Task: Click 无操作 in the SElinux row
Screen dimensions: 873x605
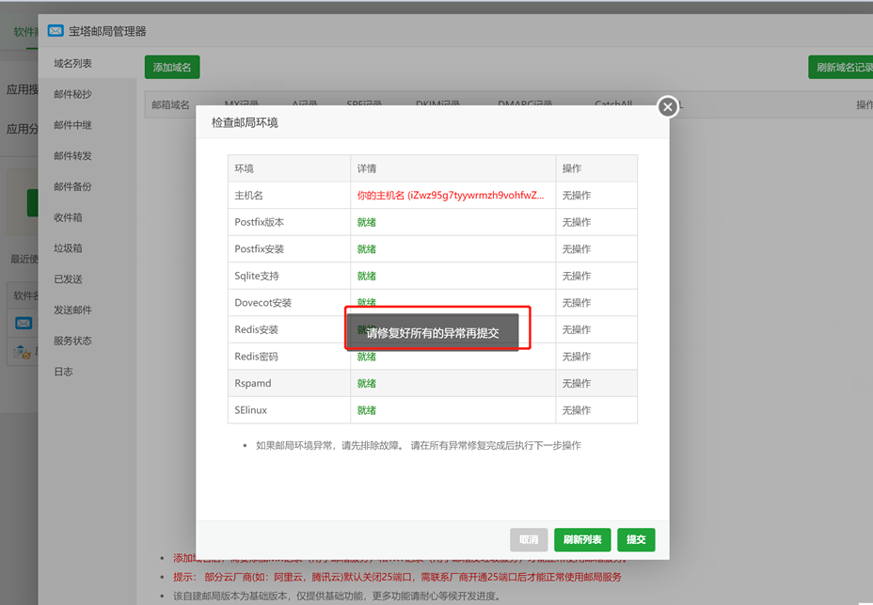Action: coord(577,410)
